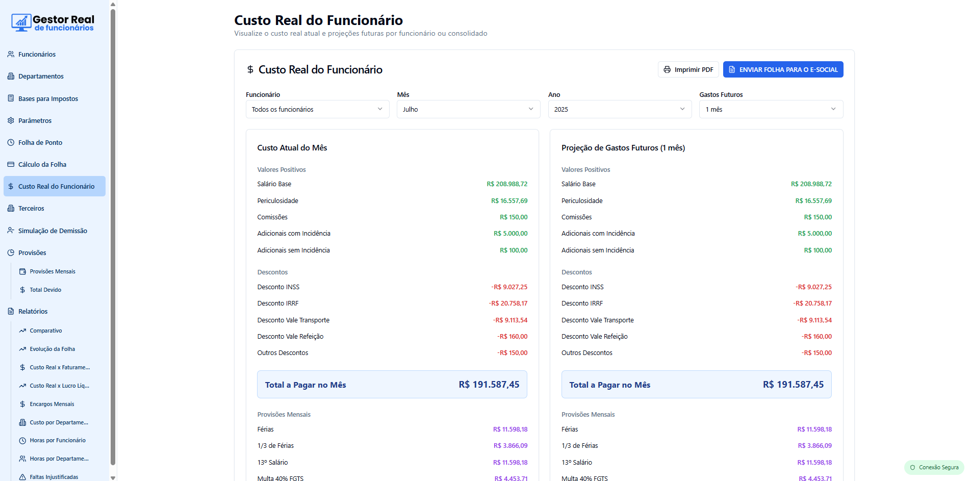Open Bases para Impostos page
The image size is (970, 481).
[55, 98]
